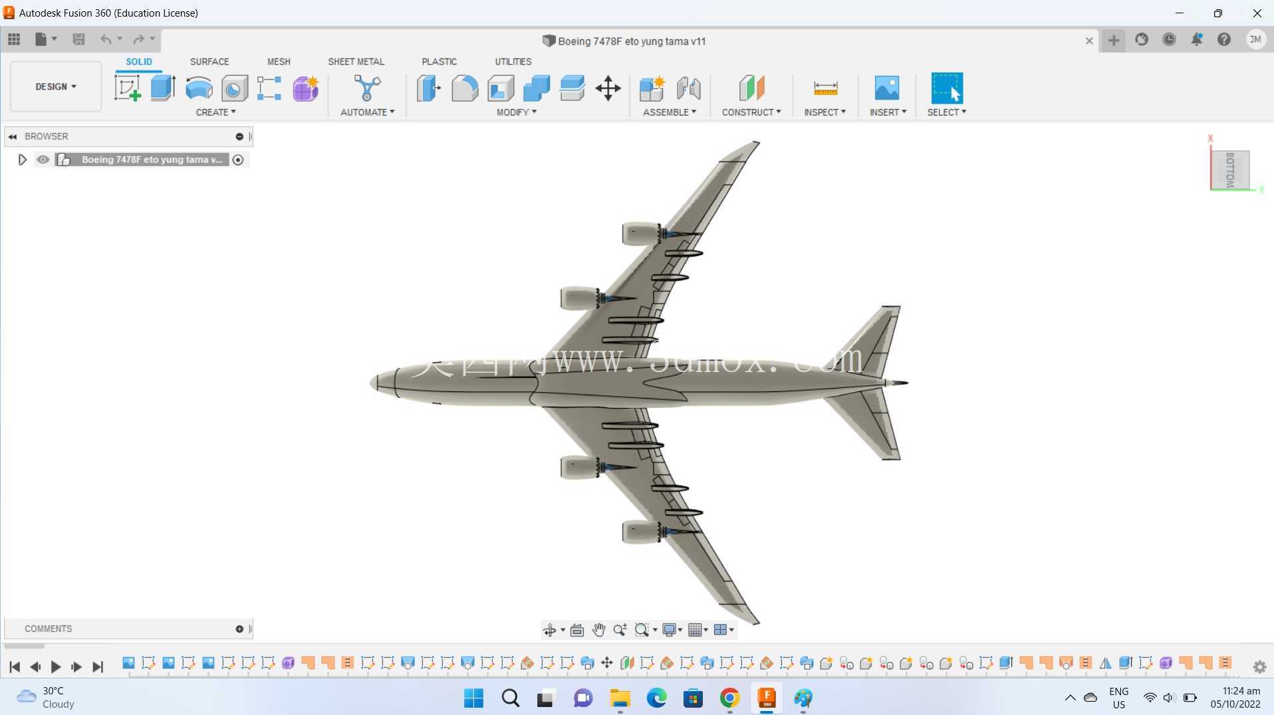Open the INSPECT dropdown menu

tap(825, 112)
